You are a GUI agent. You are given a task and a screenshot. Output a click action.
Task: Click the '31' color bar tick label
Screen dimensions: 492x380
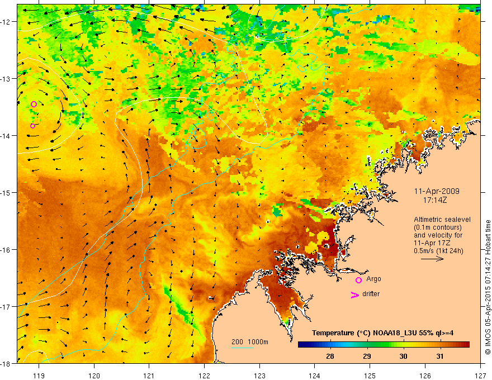(440, 356)
